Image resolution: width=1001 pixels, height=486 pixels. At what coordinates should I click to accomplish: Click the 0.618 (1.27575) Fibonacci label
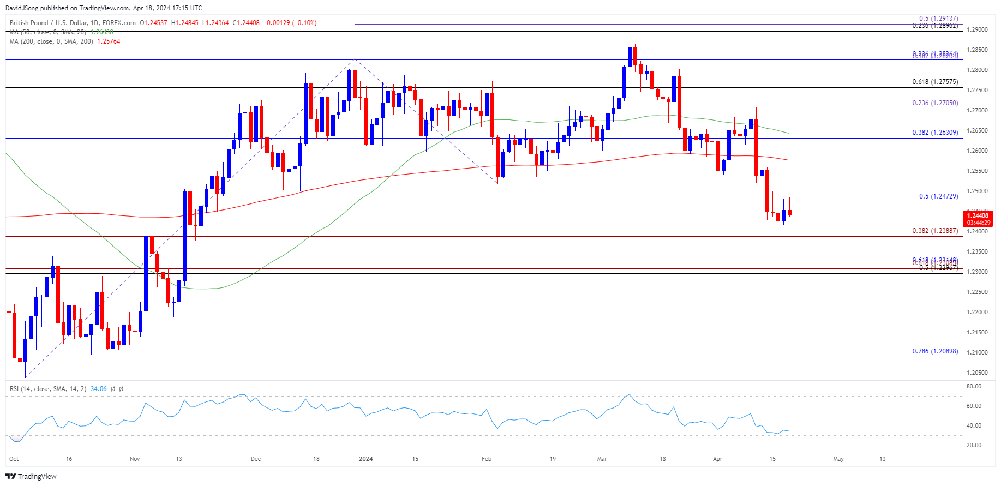pos(935,82)
